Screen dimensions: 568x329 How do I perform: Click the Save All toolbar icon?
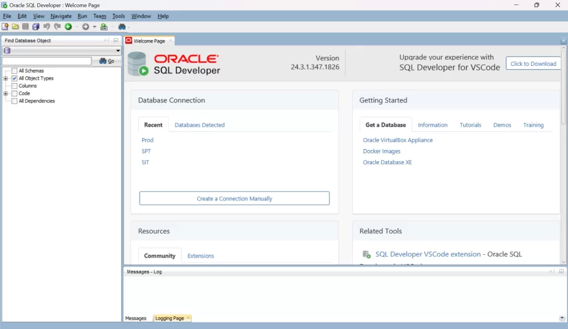pyautogui.click(x=35, y=27)
